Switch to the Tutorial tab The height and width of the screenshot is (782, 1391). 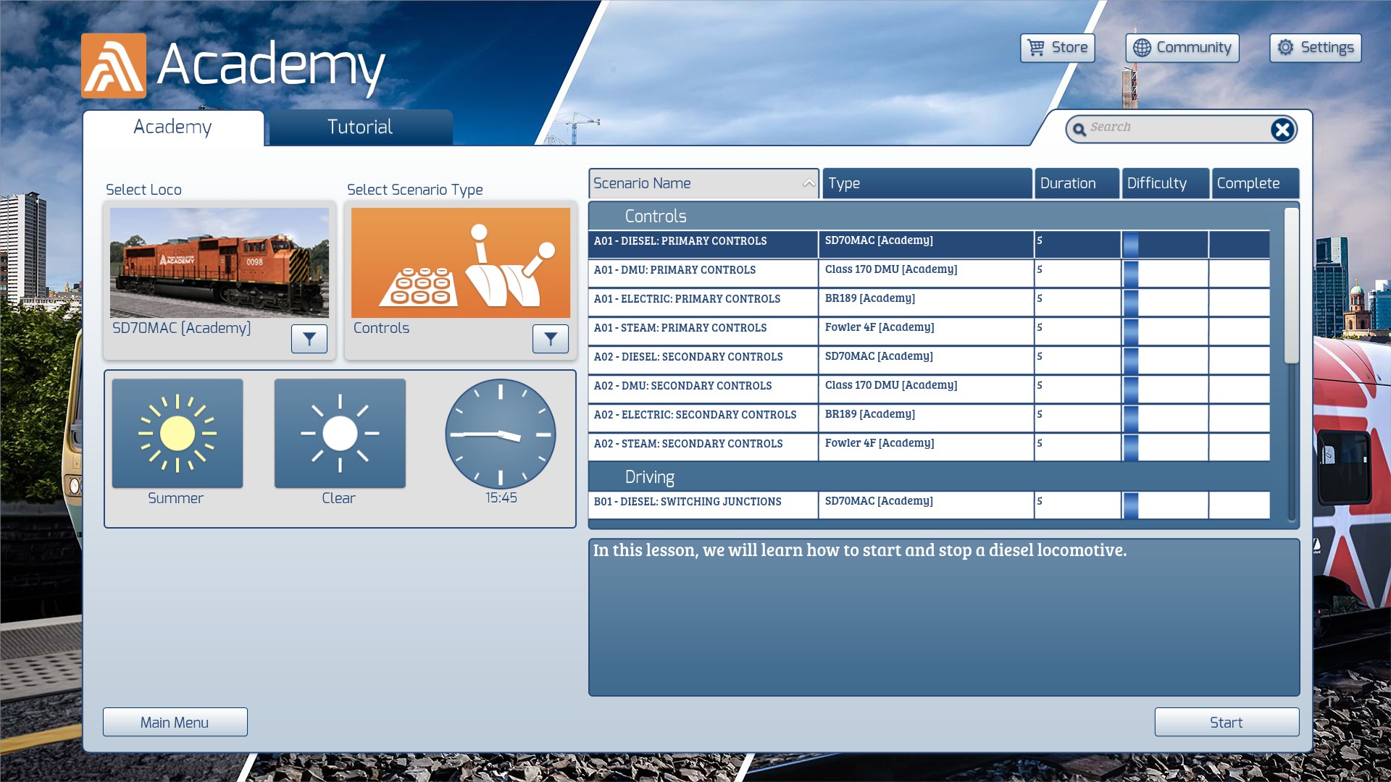point(360,127)
